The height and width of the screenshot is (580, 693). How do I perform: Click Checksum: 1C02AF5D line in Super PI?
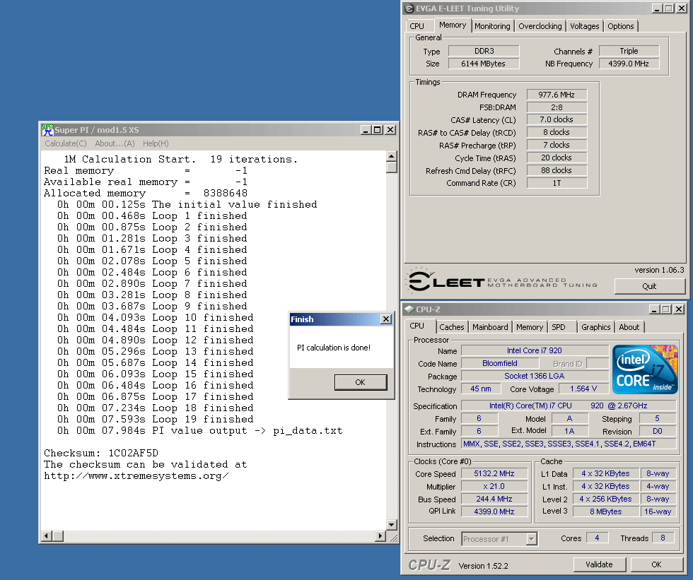click(x=101, y=454)
